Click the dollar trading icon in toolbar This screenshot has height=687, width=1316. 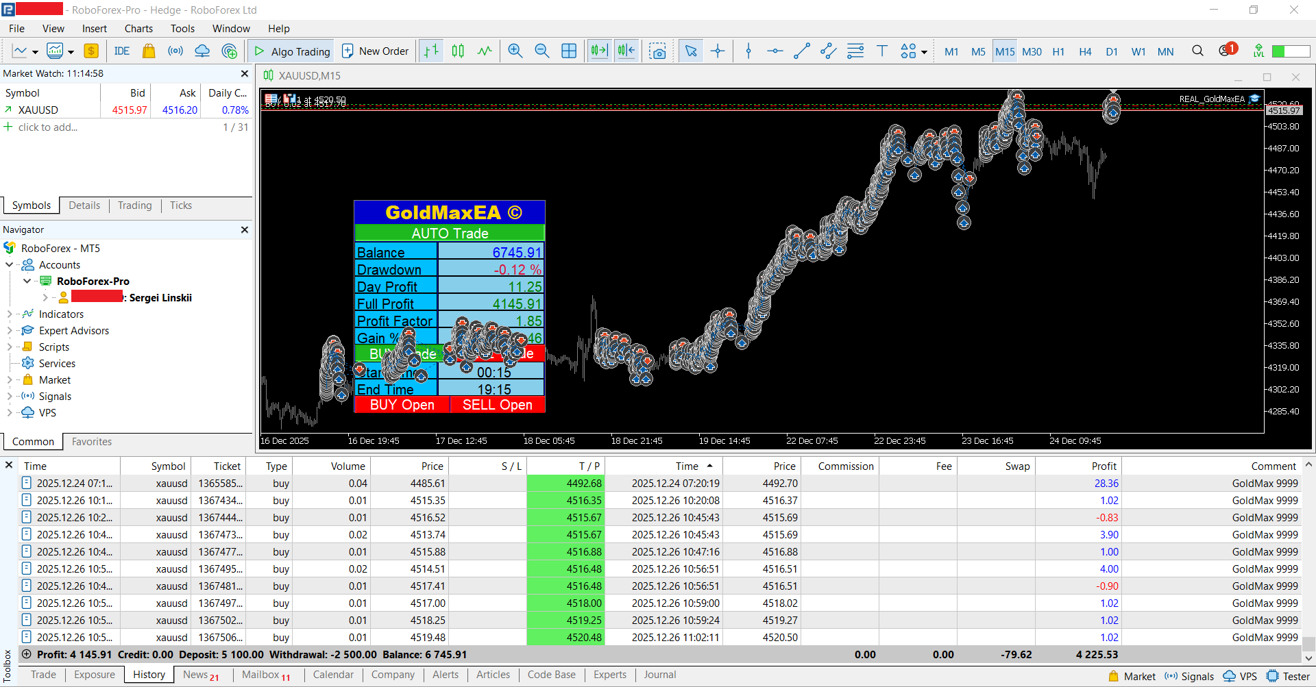coord(91,51)
